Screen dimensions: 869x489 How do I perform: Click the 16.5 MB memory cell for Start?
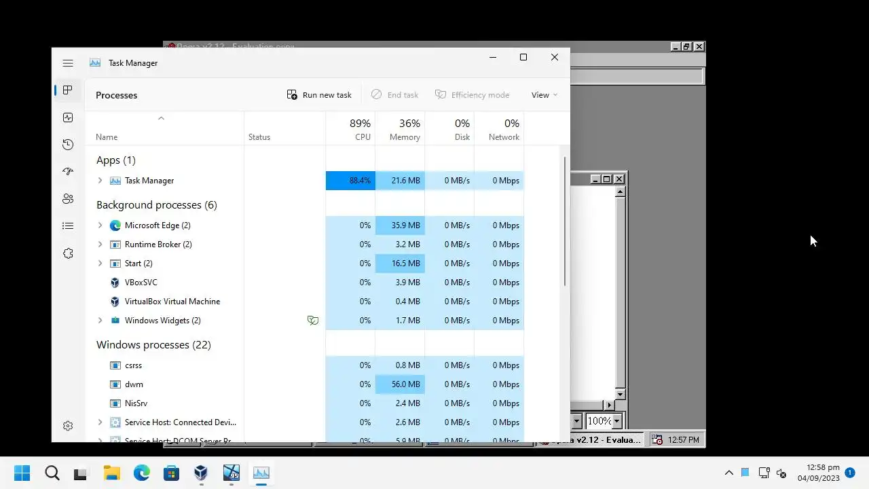point(400,264)
